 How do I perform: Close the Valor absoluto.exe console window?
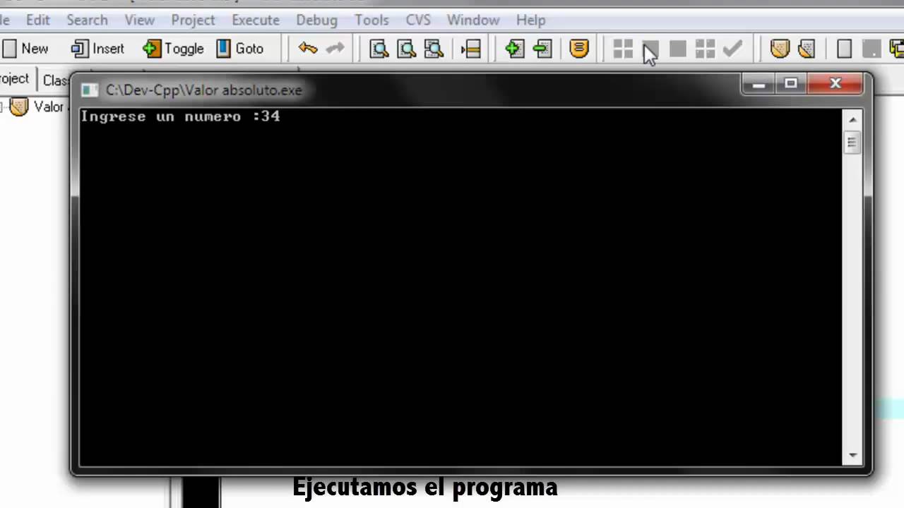(835, 84)
